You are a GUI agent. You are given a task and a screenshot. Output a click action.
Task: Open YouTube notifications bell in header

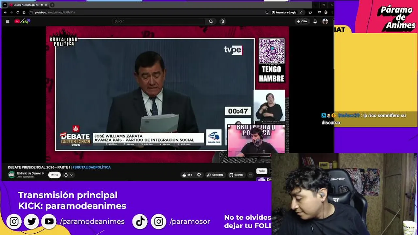[315, 21]
